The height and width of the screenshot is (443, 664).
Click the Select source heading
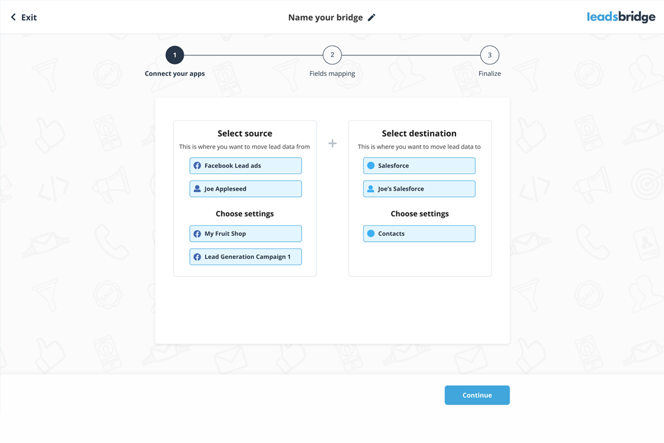coord(245,133)
